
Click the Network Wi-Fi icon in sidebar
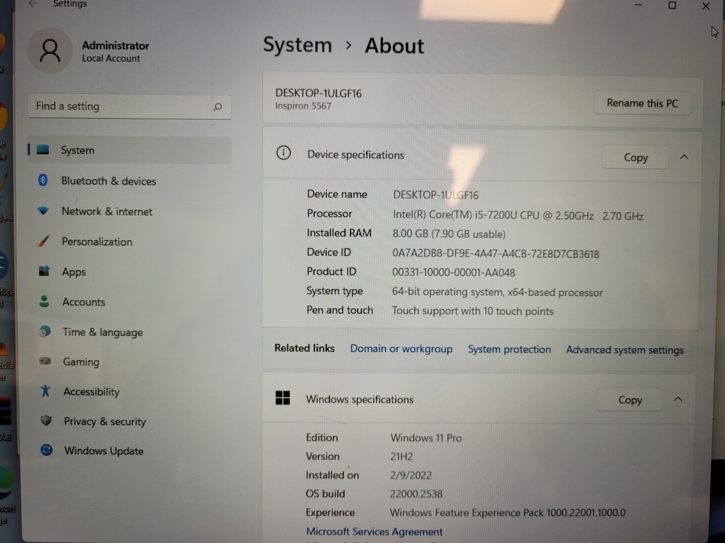[x=43, y=210]
